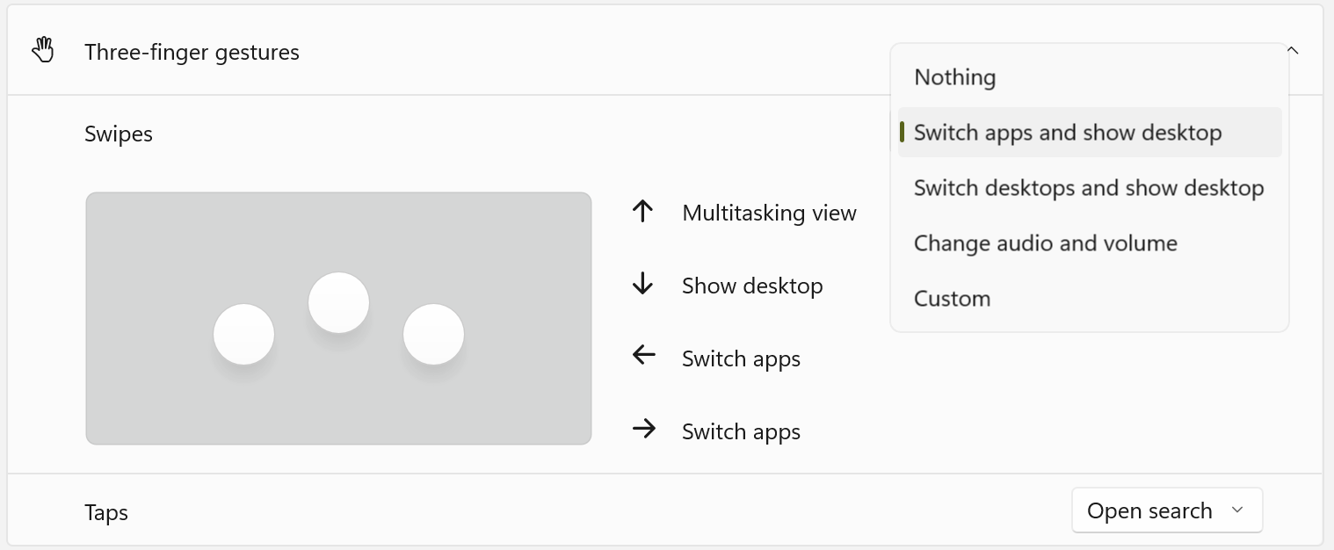
Task: Click the down arrow beside Show desktop
Action: (643, 285)
